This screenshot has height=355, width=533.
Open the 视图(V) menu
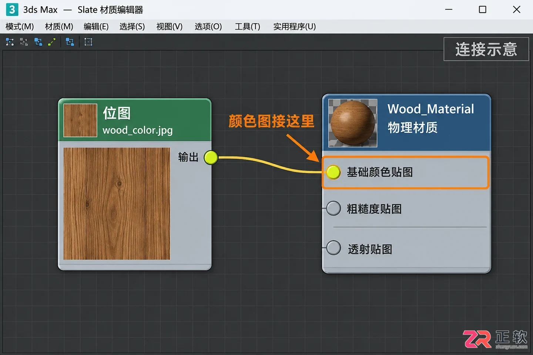tap(170, 27)
